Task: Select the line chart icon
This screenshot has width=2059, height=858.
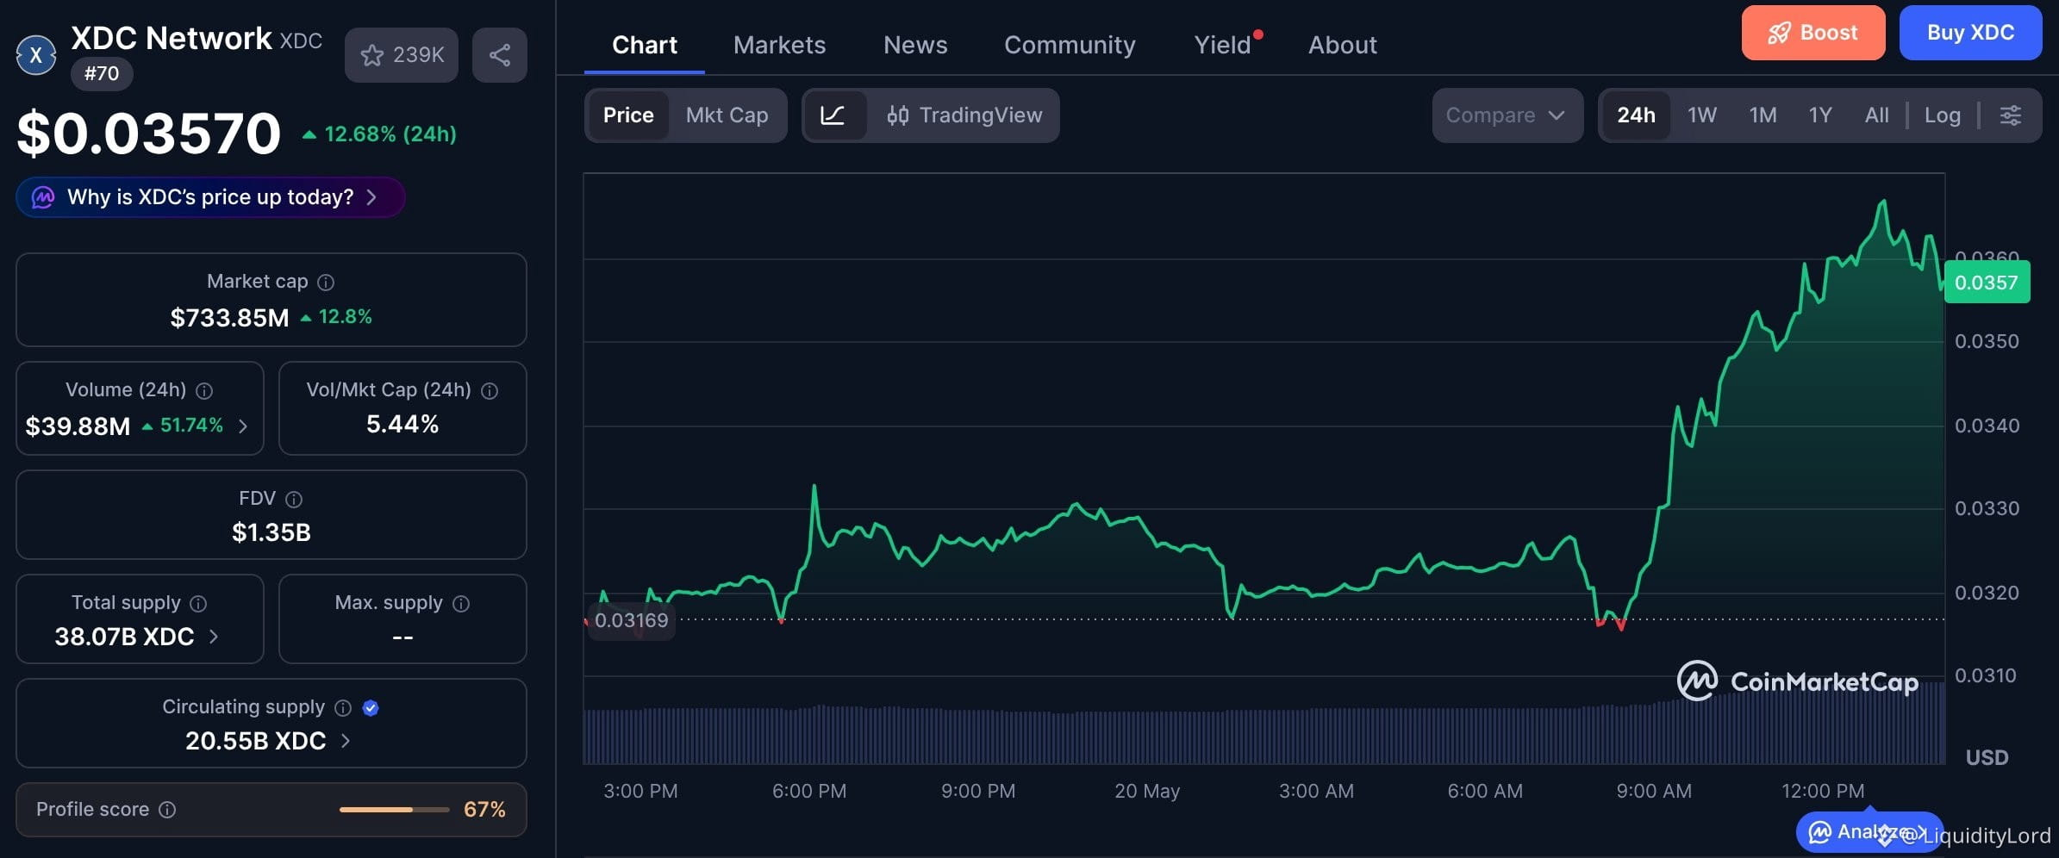Action: pyautogui.click(x=833, y=115)
